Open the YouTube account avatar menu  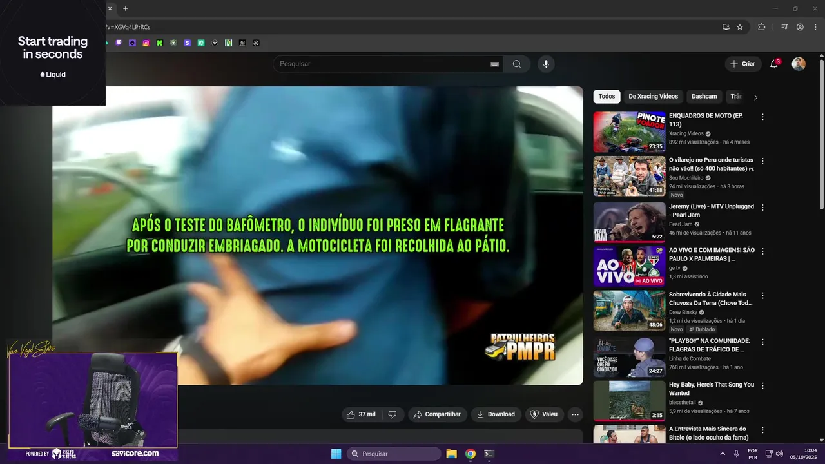coord(799,64)
